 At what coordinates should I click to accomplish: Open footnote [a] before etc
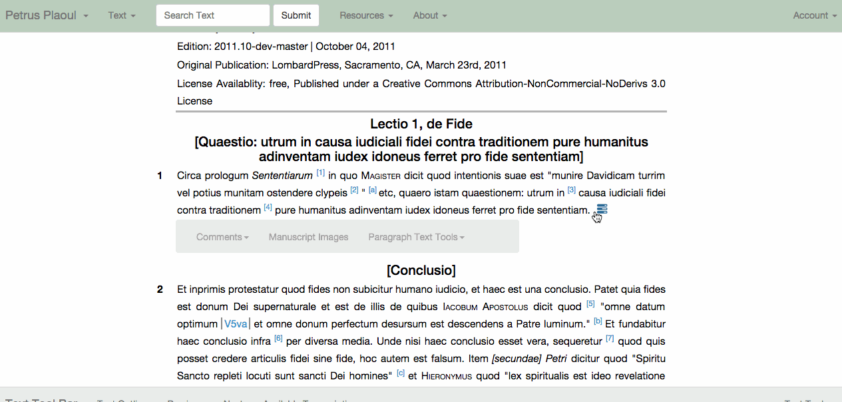click(373, 190)
